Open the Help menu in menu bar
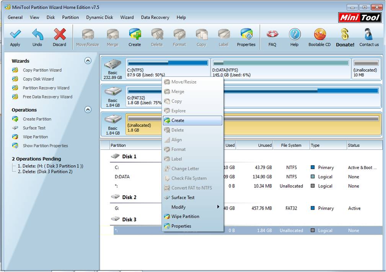 [x=181, y=18]
